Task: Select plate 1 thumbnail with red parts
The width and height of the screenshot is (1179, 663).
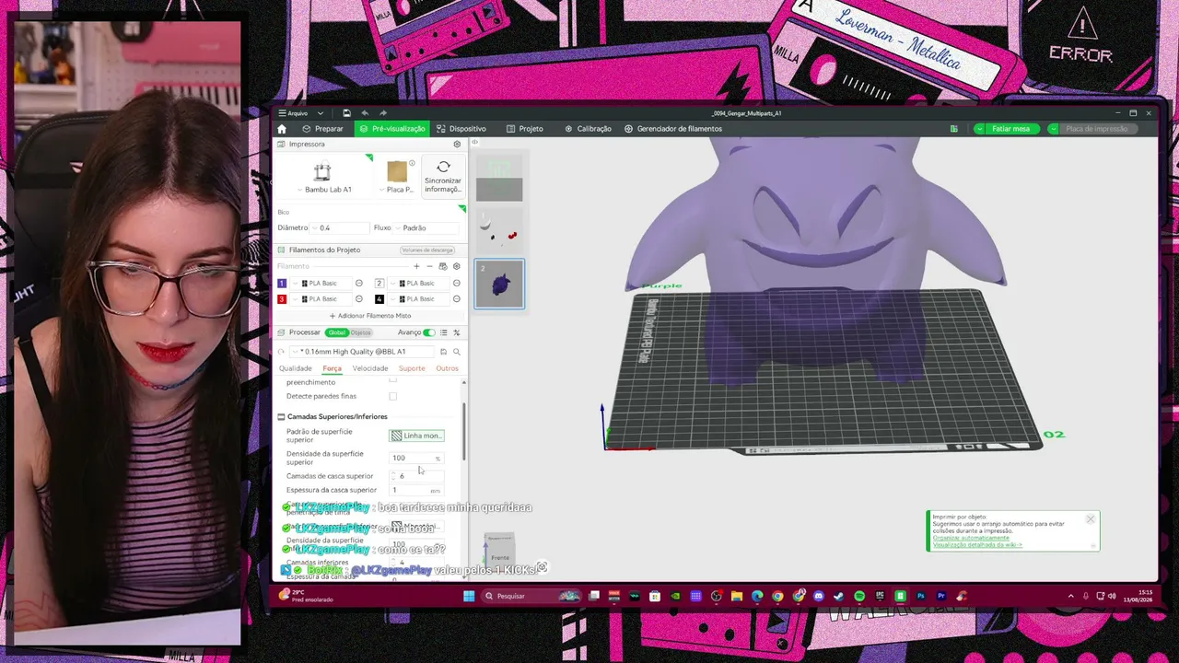Action: (499, 231)
